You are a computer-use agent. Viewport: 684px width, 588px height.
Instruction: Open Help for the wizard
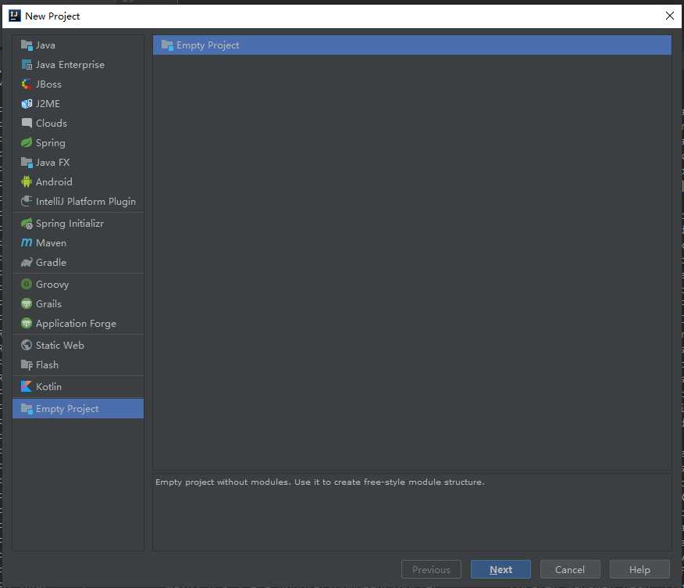click(x=639, y=569)
